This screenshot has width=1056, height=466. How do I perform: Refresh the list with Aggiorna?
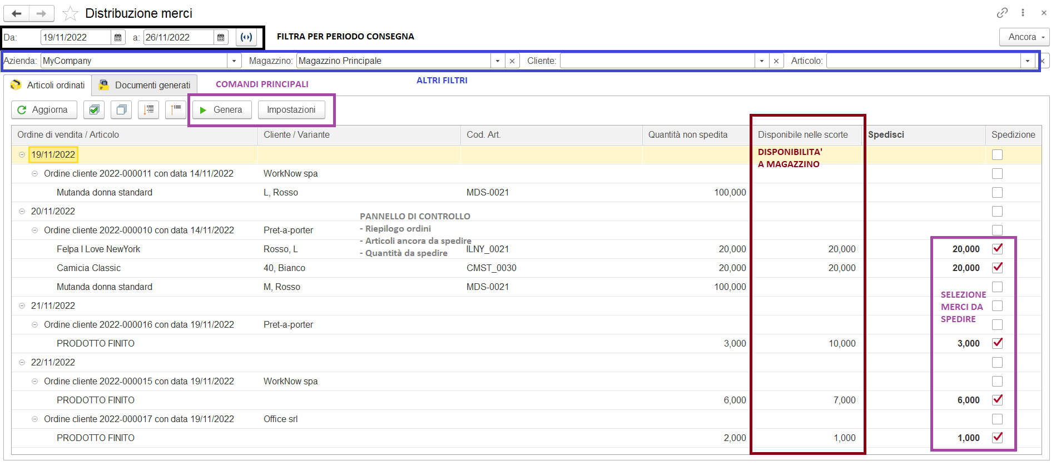44,110
